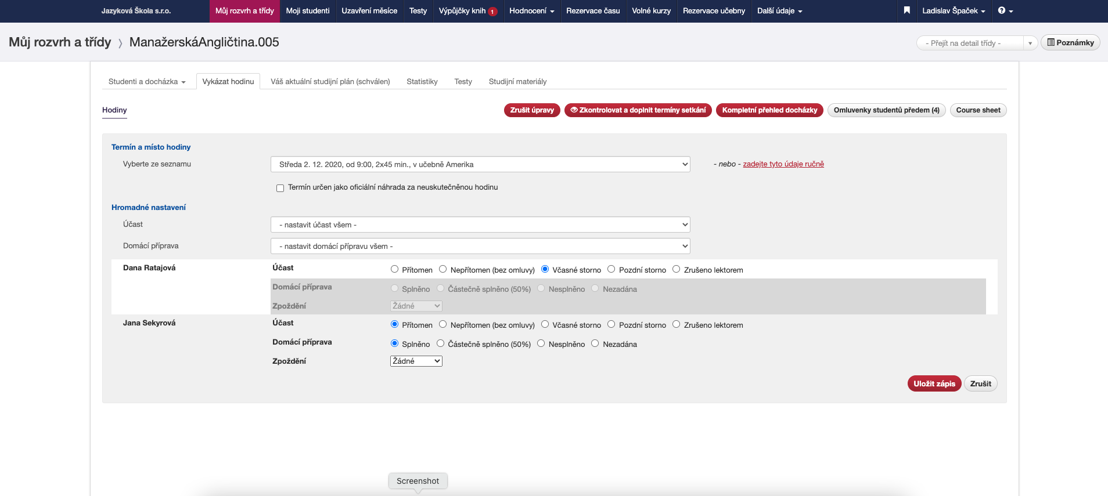Open Kompletní přehled docházky
1108x496 pixels.
point(769,110)
